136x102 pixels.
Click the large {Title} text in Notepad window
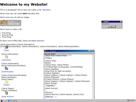tap(48, 58)
